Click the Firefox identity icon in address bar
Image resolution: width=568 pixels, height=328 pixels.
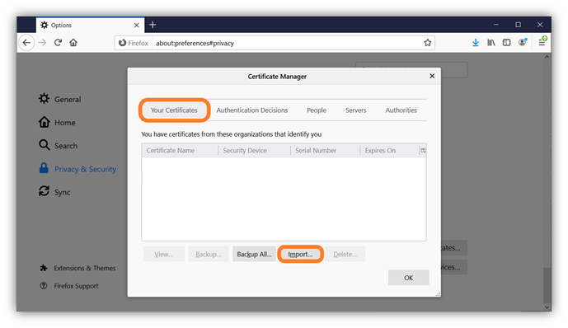(x=134, y=43)
